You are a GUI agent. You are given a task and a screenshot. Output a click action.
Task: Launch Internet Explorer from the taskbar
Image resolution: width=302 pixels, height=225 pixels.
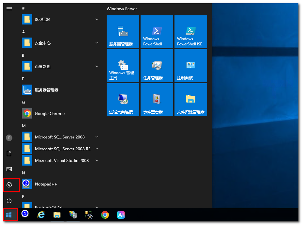pos(41,215)
